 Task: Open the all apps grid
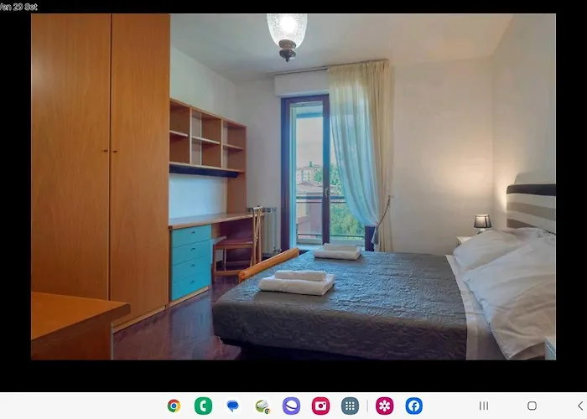point(351,406)
